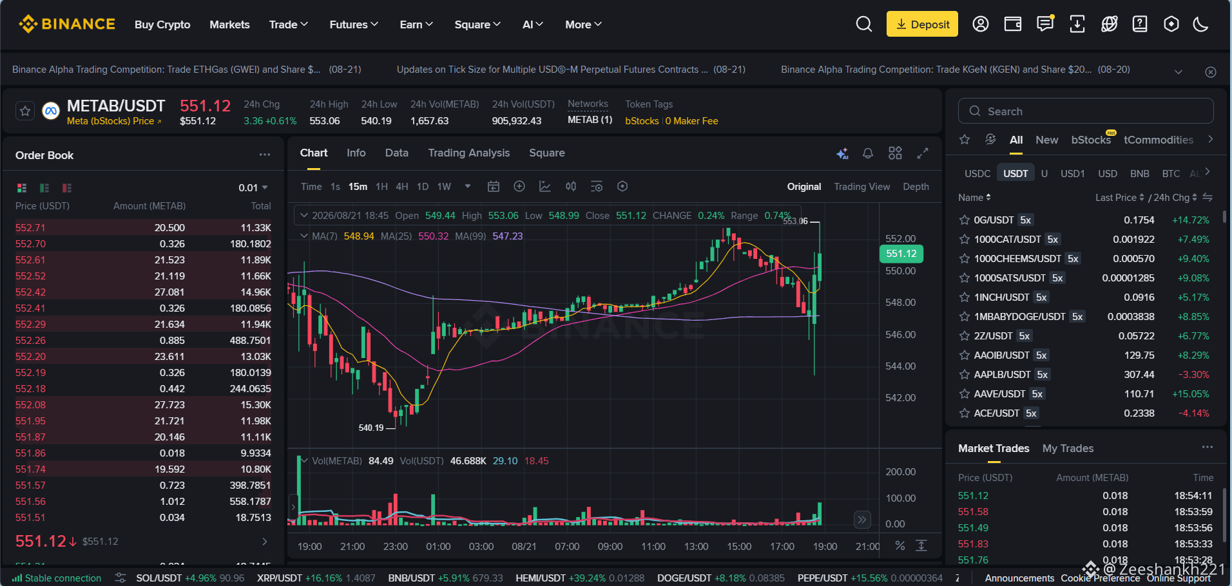Open the Futures dropdown menu

pyautogui.click(x=354, y=24)
